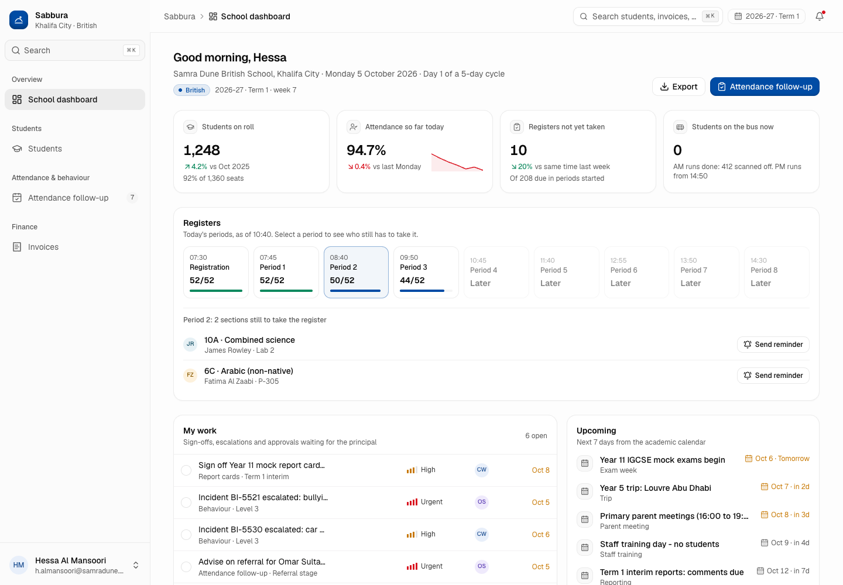The width and height of the screenshot is (843, 585).
Task: Check off Advise on referral for Omar
Action: click(186, 567)
